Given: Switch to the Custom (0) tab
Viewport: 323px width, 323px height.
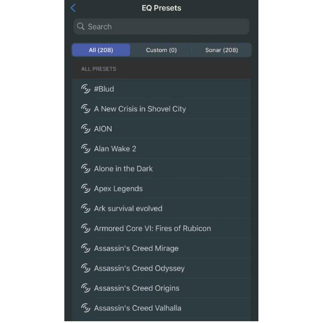Looking at the screenshot, I should point(161,50).
